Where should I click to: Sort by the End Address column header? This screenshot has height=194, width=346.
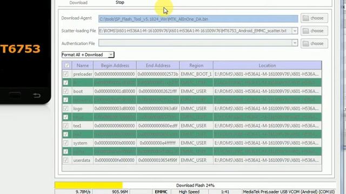coord(158,66)
